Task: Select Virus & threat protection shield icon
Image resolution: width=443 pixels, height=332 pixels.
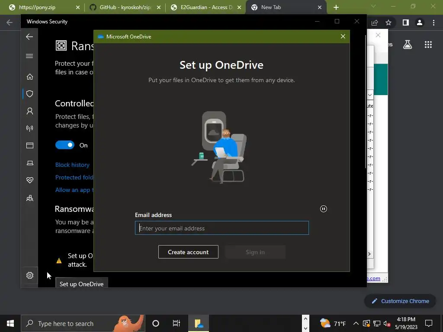Action: coord(30,94)
